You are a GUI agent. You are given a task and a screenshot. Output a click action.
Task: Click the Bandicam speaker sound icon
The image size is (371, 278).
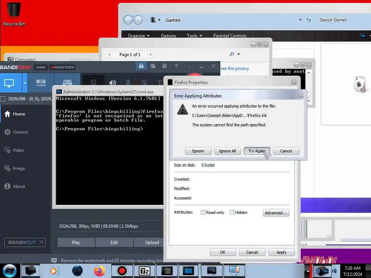tap(112, 83)
